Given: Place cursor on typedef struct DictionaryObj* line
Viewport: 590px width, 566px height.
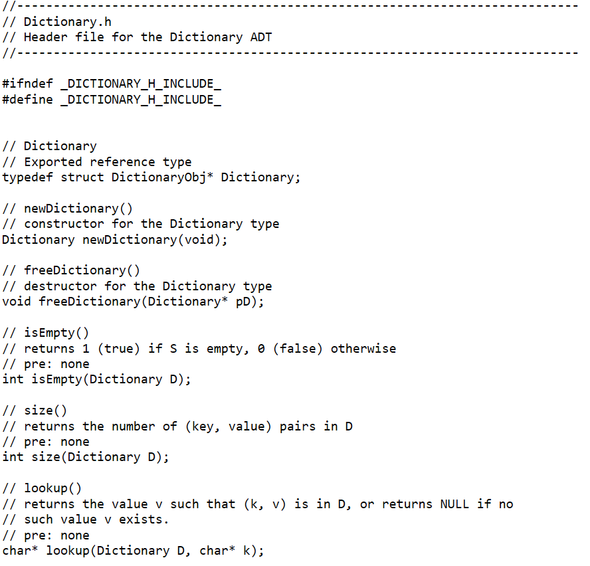Looking at the screenshot, I should tap(151, 177).
